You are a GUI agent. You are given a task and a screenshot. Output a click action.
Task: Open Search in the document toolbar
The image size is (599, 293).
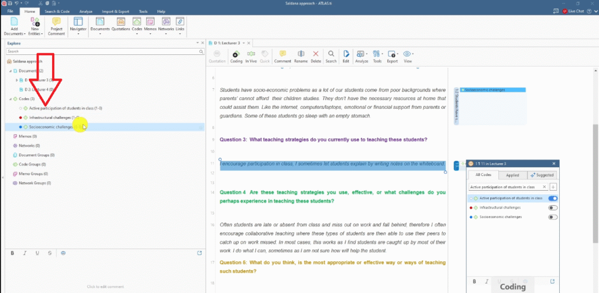point(331,56)
